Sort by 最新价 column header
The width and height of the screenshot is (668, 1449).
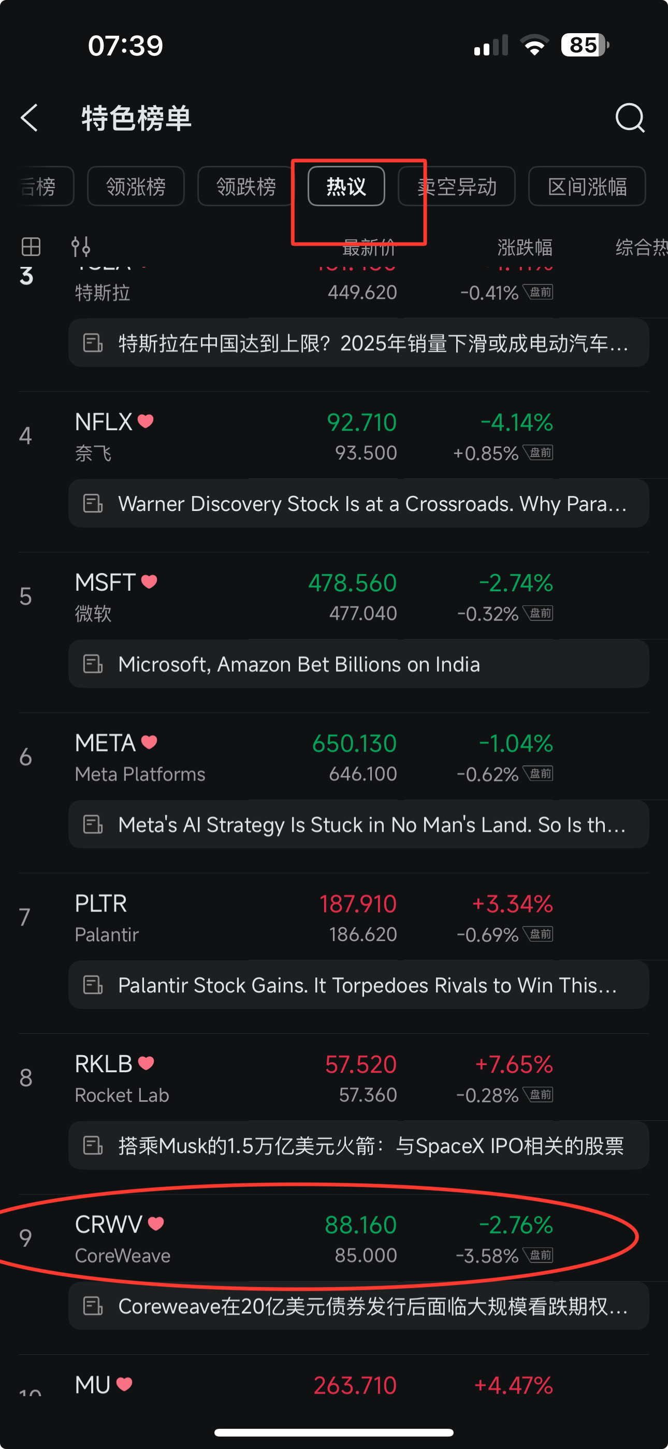click(x=369, y=247)
